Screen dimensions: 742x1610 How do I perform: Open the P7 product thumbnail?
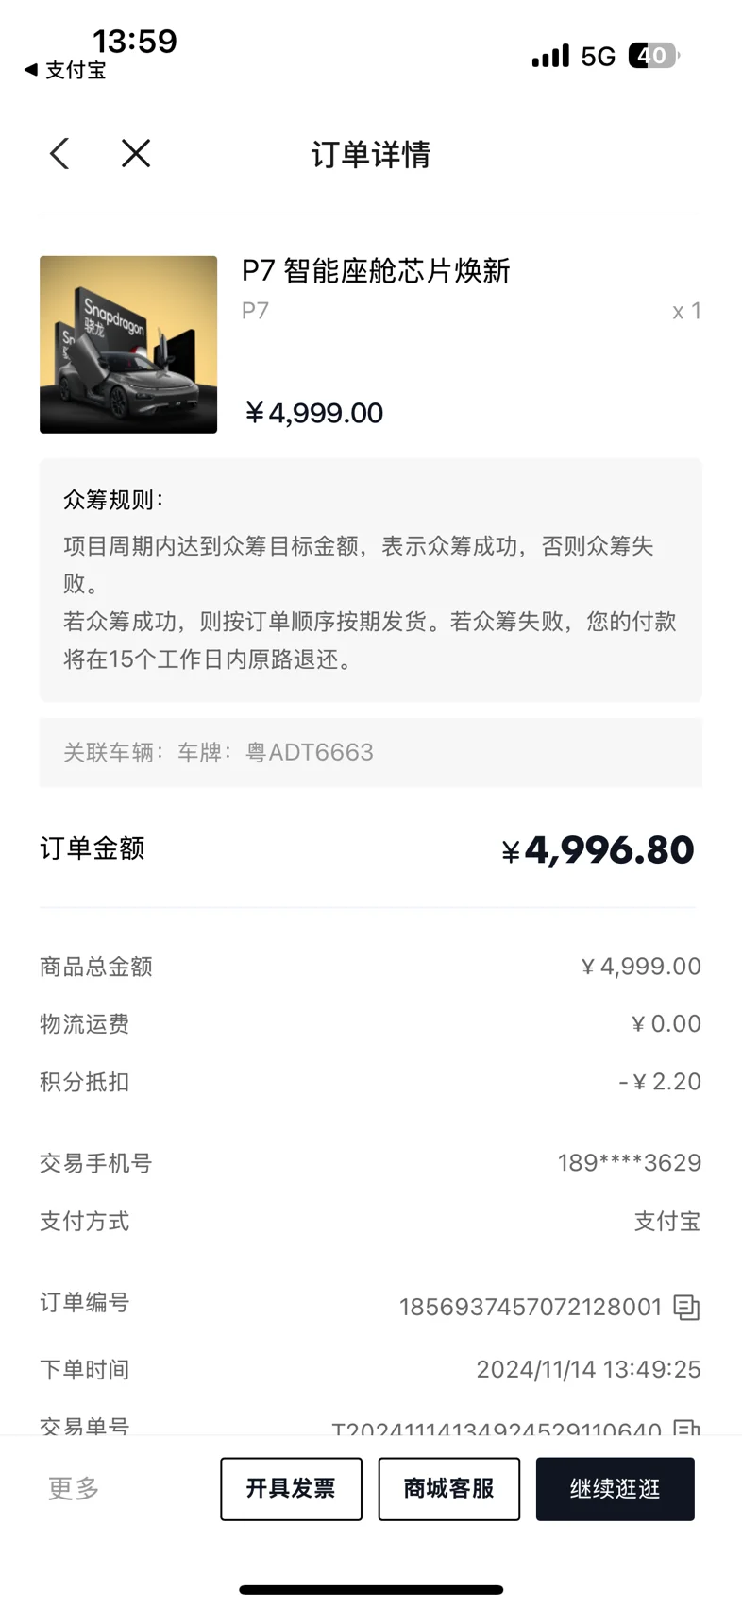tap(128, 345)
